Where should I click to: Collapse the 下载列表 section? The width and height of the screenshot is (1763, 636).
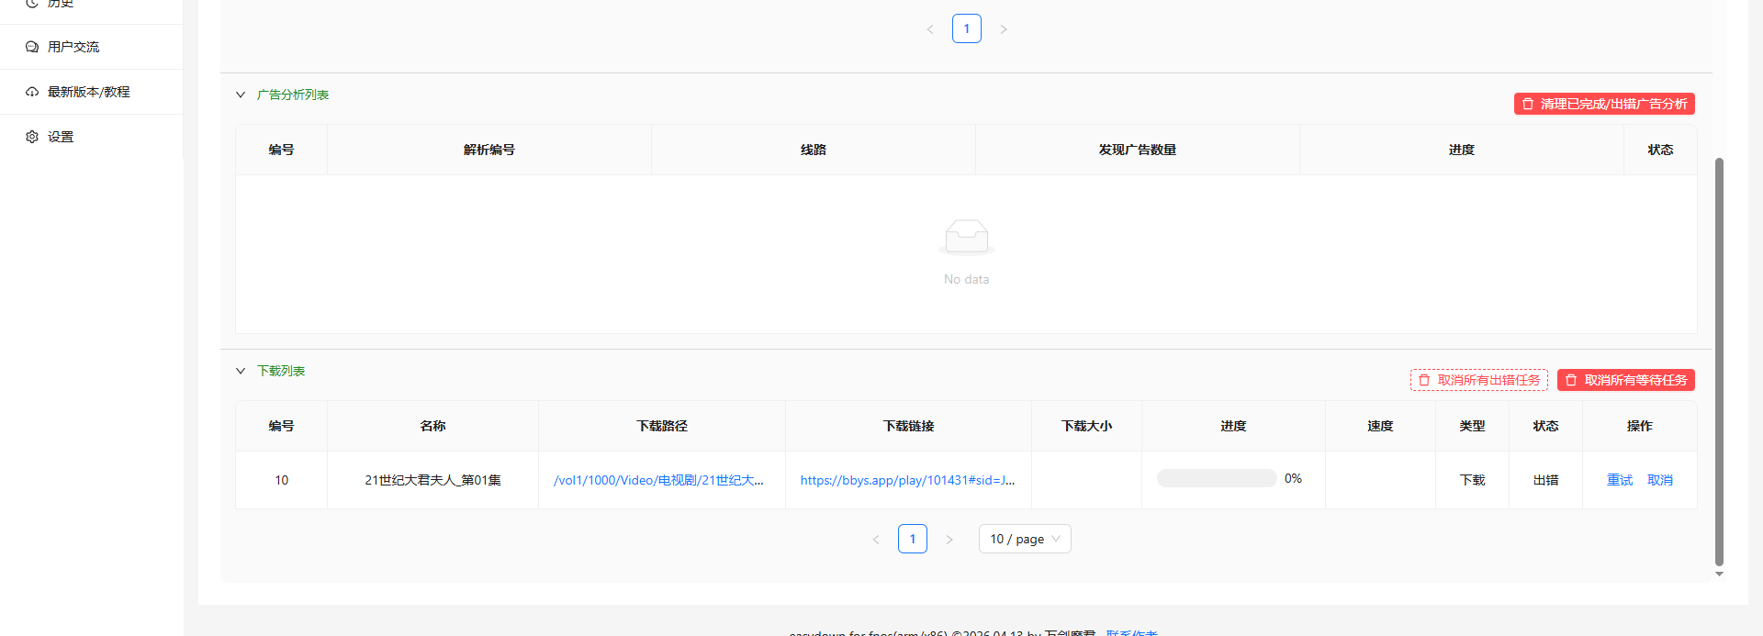(241, 371)
